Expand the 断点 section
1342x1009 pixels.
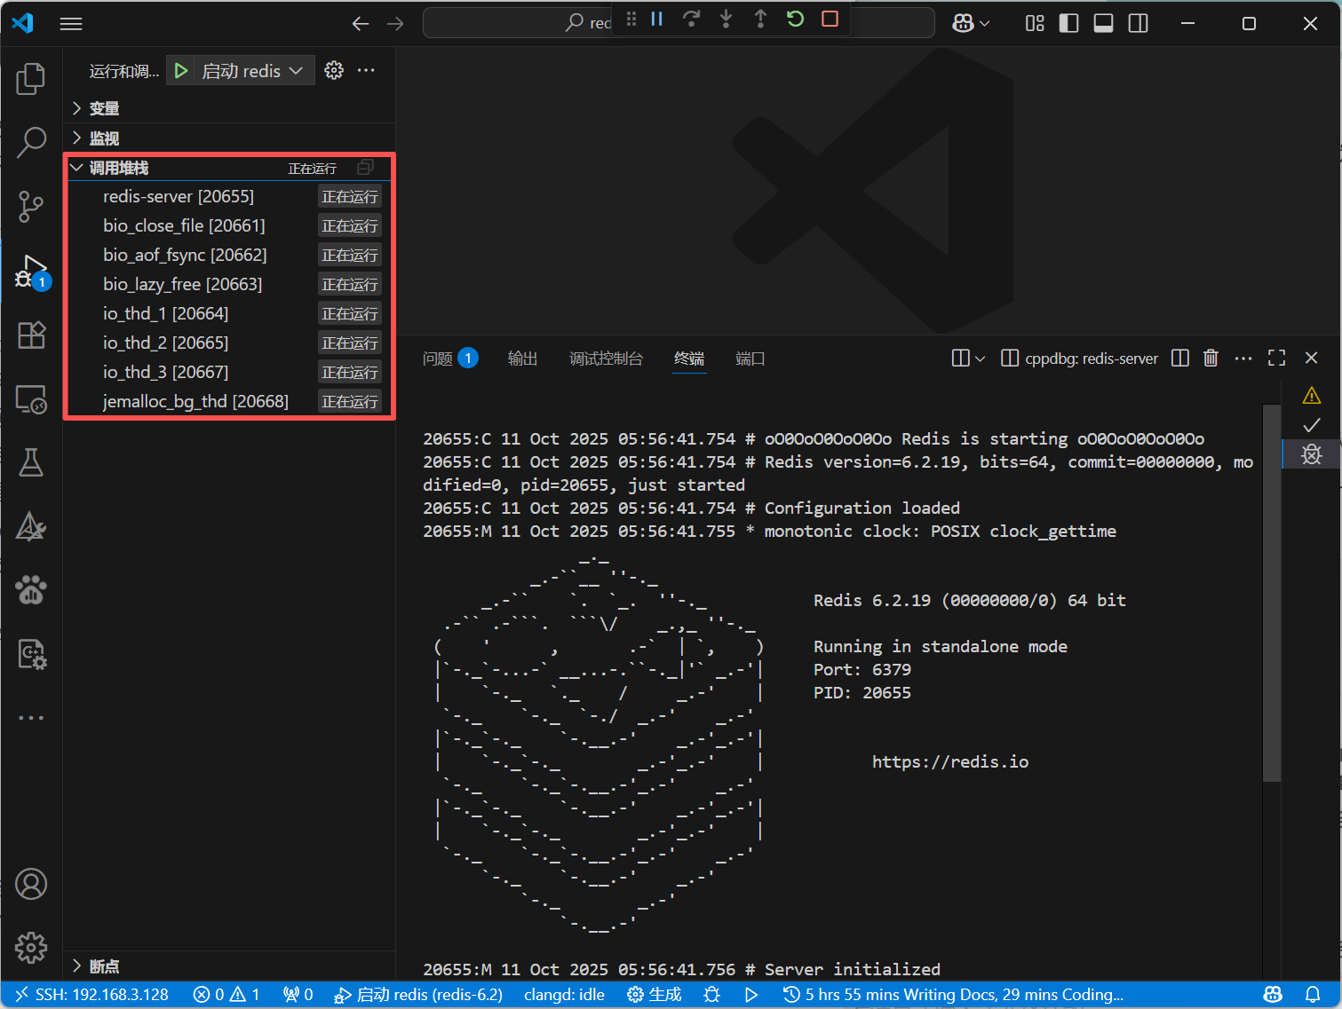[x=229, y=966]
